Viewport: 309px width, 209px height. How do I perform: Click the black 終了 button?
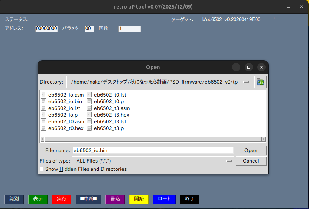point(190,199)
